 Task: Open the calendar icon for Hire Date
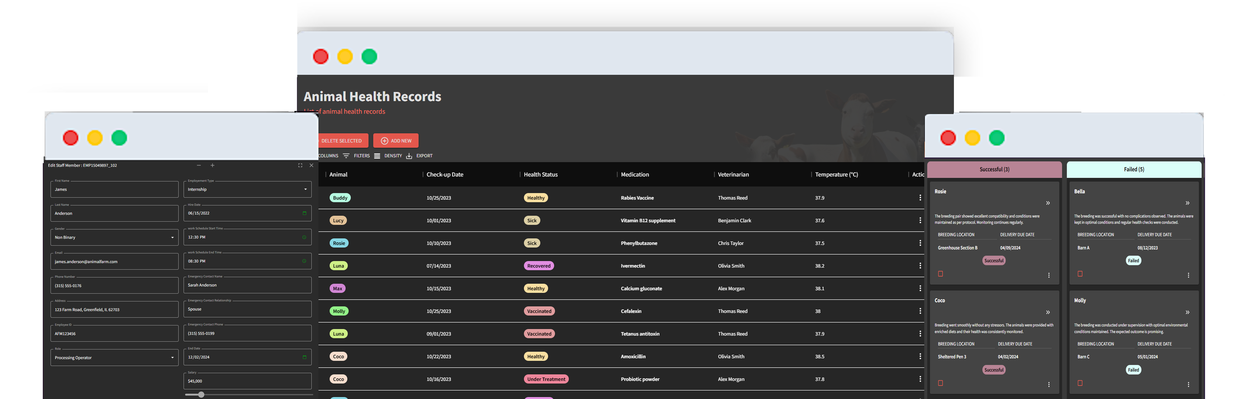coord(304,213)
